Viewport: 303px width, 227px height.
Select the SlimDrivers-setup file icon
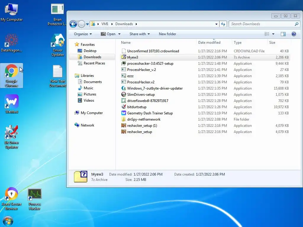124,94
